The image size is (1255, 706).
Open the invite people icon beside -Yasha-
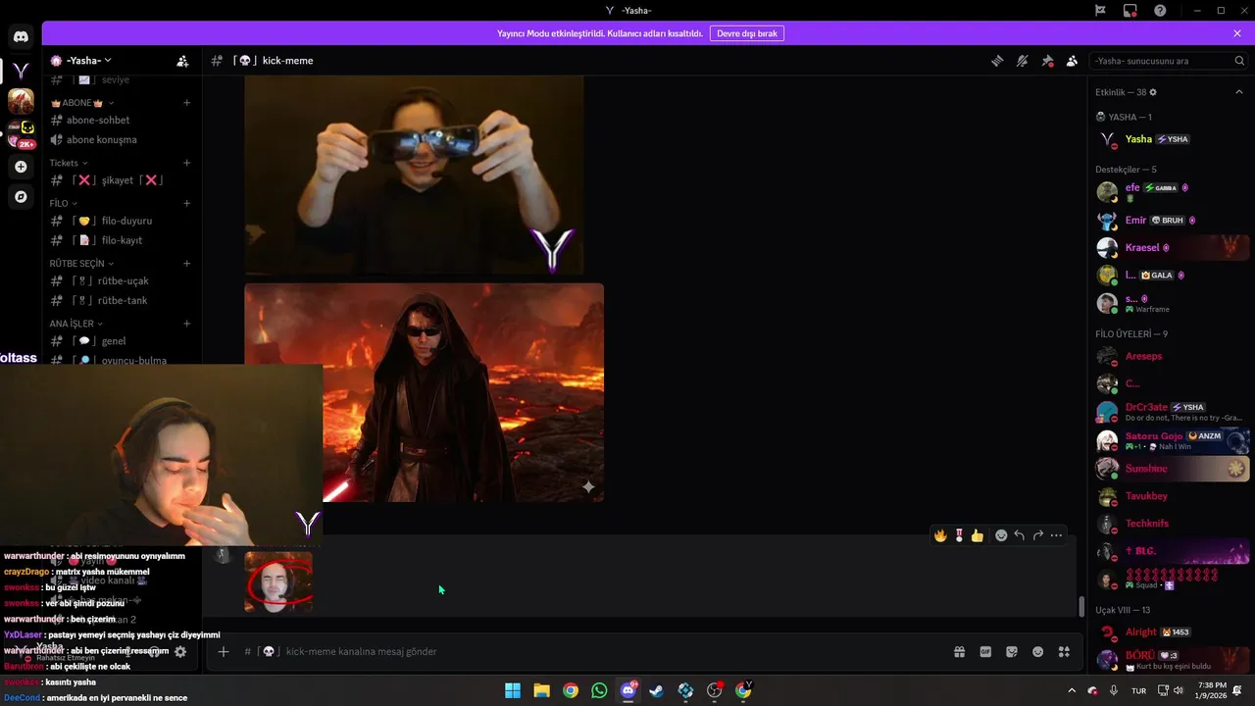pos(182,61)
